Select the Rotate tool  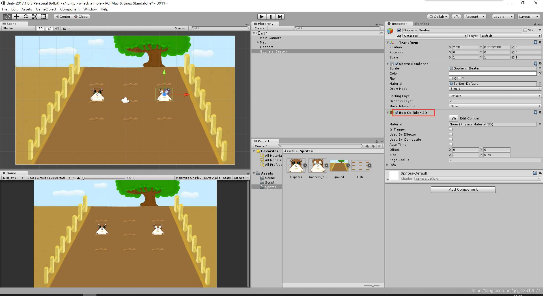(25, 17)
